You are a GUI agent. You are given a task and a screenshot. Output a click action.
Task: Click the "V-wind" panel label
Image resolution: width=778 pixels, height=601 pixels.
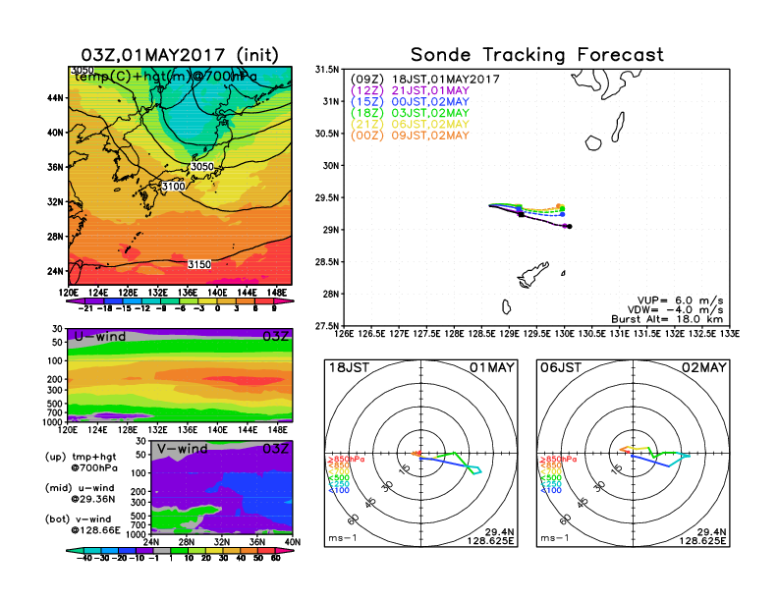182,449
